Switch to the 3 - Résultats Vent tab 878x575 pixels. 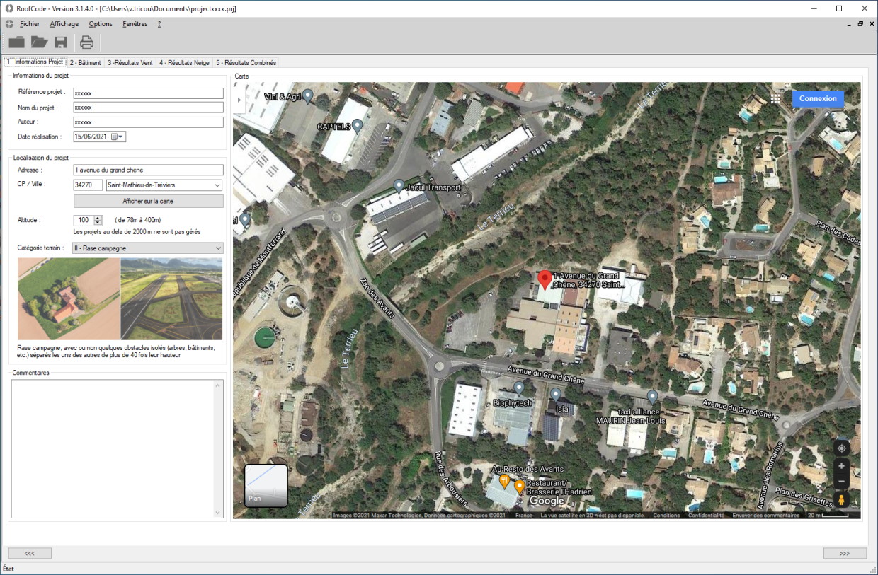130,63
